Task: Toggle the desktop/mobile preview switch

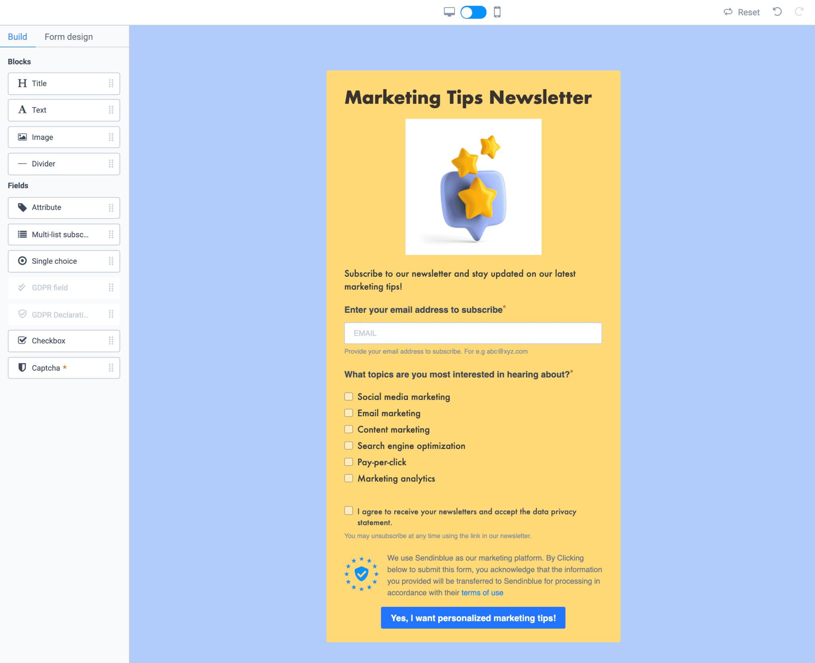Action: coord(473,12)
